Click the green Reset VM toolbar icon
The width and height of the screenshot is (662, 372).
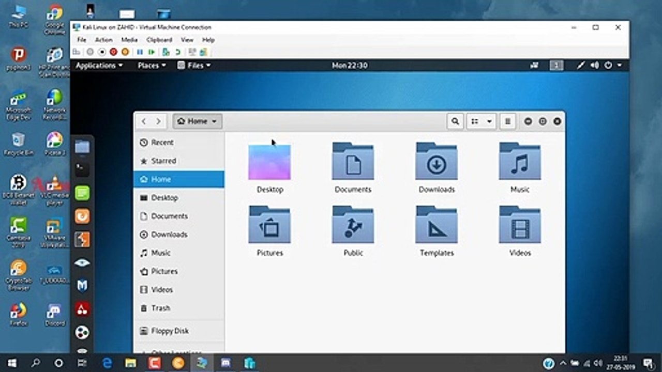point(151,52)
